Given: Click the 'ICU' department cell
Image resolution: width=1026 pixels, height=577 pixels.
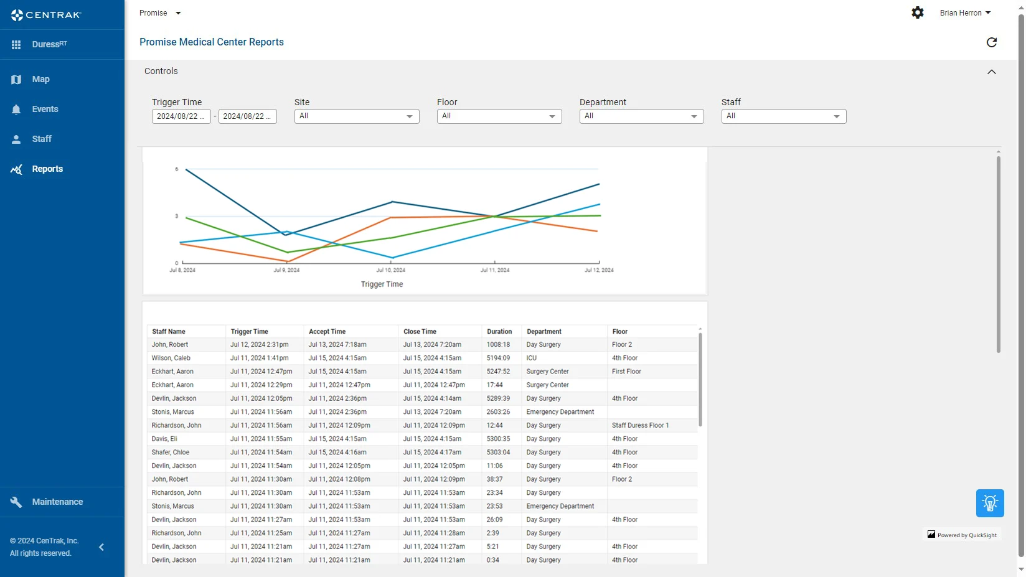Looking at the screenshot, I should pos(531,359).
